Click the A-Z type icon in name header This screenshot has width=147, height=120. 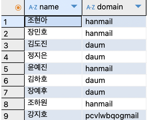tap(33, 7)
